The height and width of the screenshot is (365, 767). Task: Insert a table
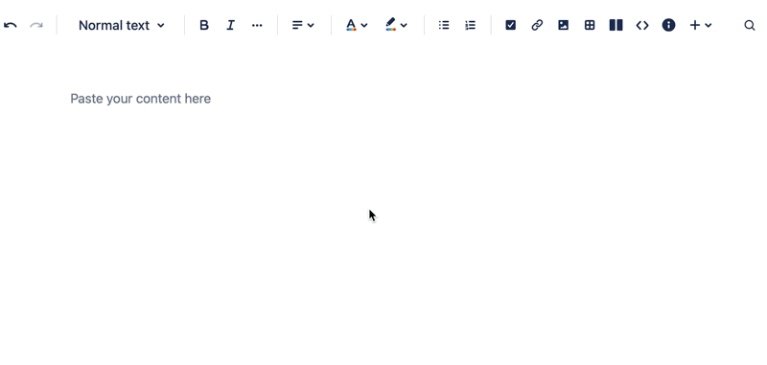(x=590, y=25)
